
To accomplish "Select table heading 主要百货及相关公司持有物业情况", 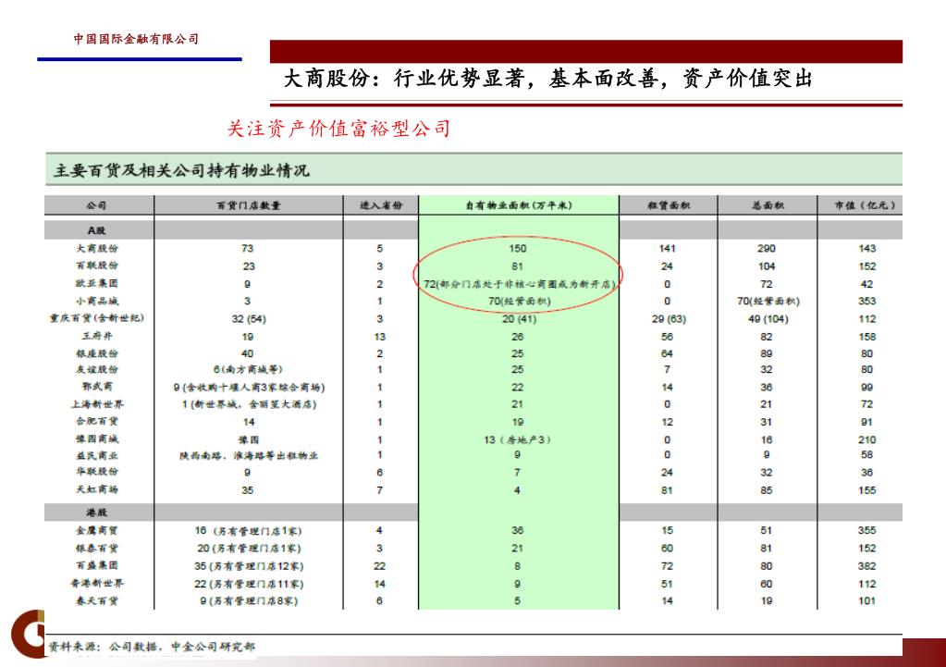I will 181,171.
